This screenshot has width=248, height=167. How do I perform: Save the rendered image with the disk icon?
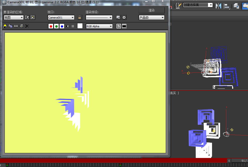5,26
